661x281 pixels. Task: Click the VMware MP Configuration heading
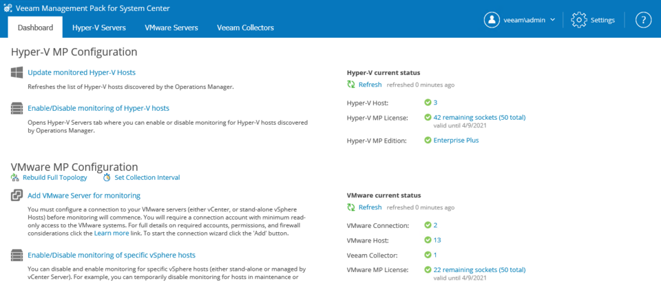pos(74,167)
